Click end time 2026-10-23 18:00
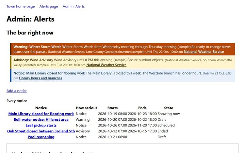The image size is (245, 153). pos(142,114)
